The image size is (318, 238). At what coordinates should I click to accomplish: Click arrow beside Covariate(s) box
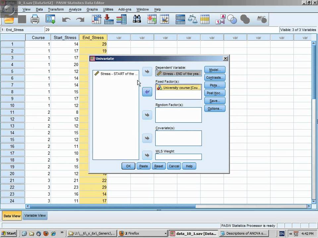tap(147, 138)
